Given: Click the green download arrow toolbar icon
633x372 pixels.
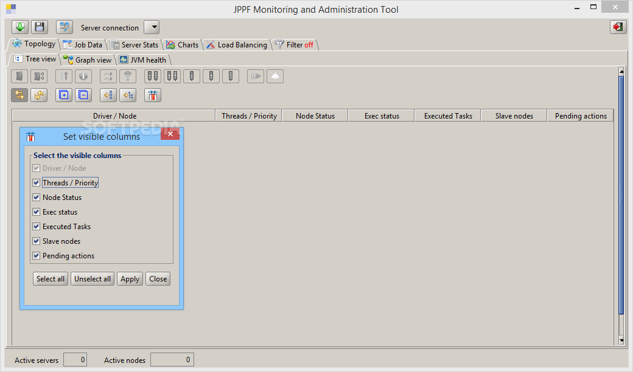Looking at the screenshot, I should [19, 27].
